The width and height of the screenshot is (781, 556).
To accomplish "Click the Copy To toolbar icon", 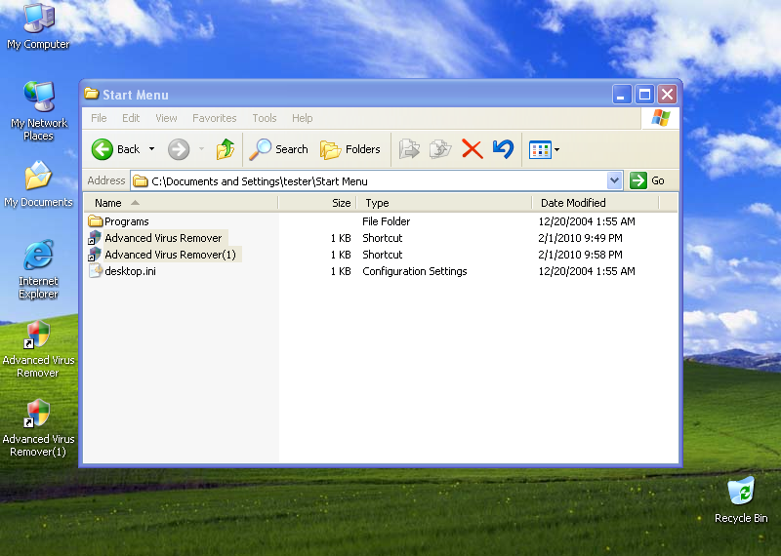I will click(x=440, y=149).
